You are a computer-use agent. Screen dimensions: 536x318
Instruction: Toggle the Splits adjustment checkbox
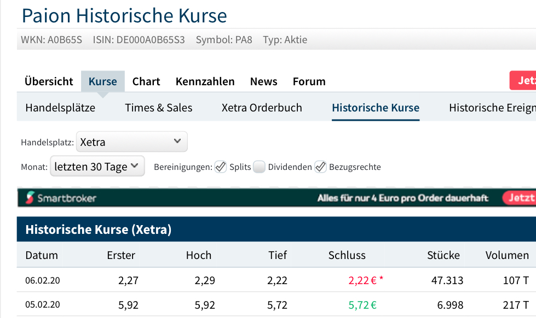tap(221, 167)
